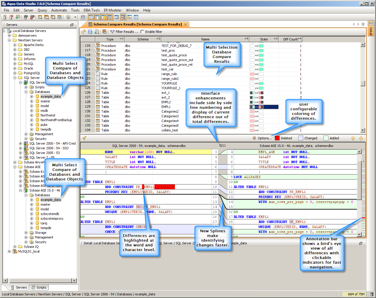This screenshot has height=298, width=376.
Task: Close the Schema Compare Results tab
Action: coord(186,24)
